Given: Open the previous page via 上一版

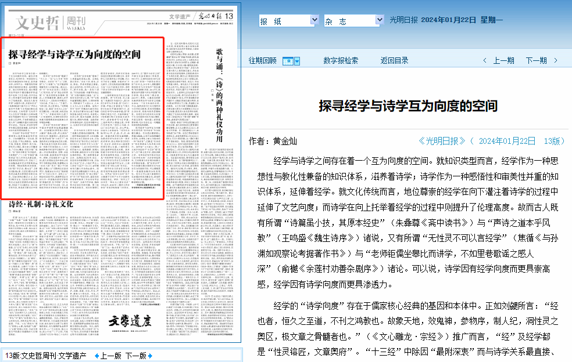Looking at the screenshot, I should click(111, 356).
